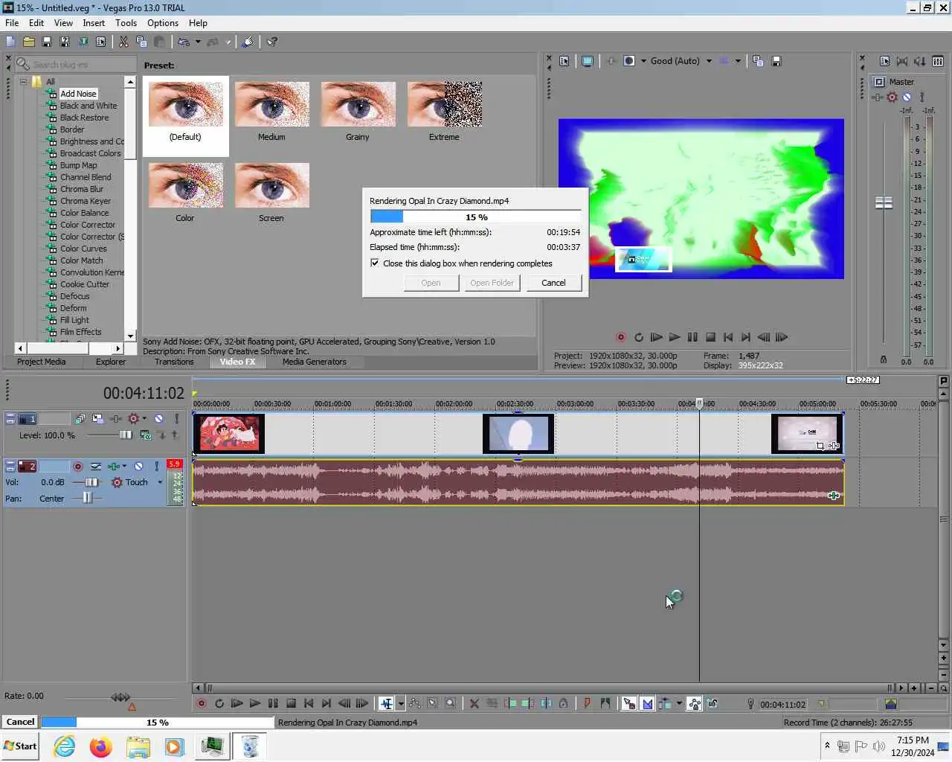952x762 pixels.
Task: Mute video track 1
Action: 158,419
